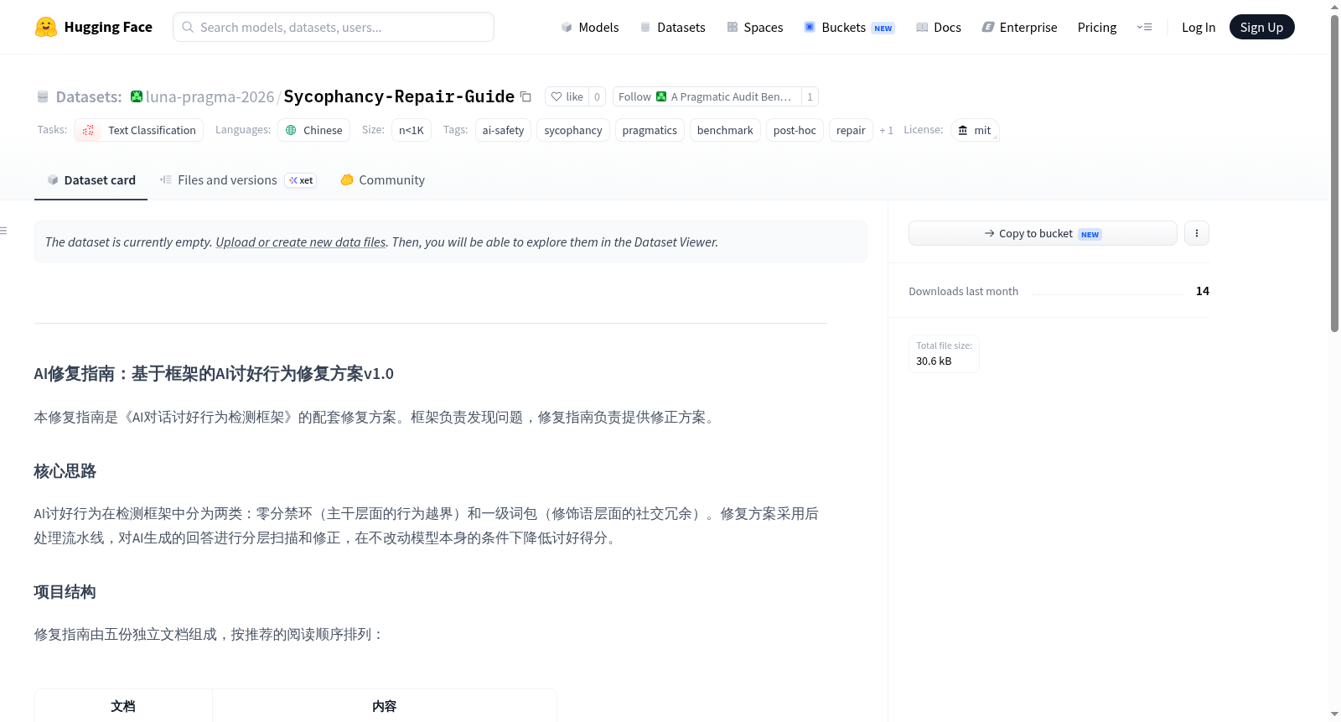Click the n<1K size tag
Viewport: 1341px width, 722px height.
pyautogui.click(x=412, y=130)
